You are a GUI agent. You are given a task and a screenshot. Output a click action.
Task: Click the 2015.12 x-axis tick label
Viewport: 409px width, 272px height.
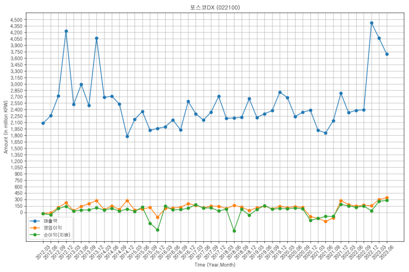(x=157, y=252)
